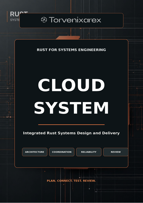The height and width of the screenshot is (203, 143).
Task: Select the ARCHITECTURE tag button
Action: [35, 152]
